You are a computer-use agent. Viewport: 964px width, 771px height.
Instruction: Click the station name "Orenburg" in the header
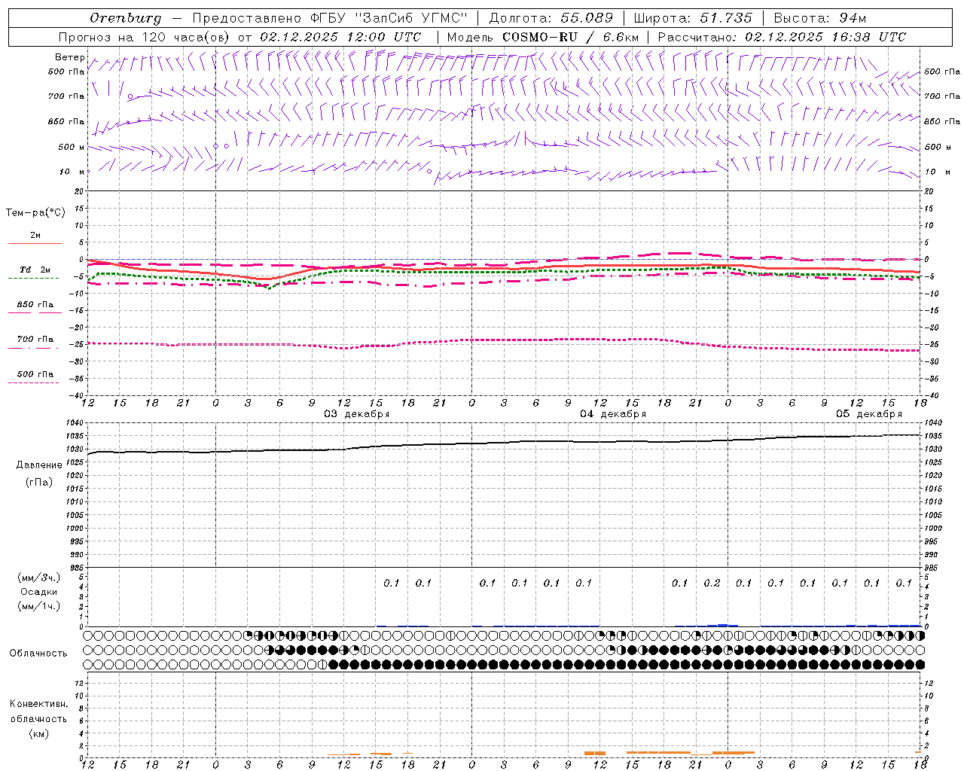[125, 18]
